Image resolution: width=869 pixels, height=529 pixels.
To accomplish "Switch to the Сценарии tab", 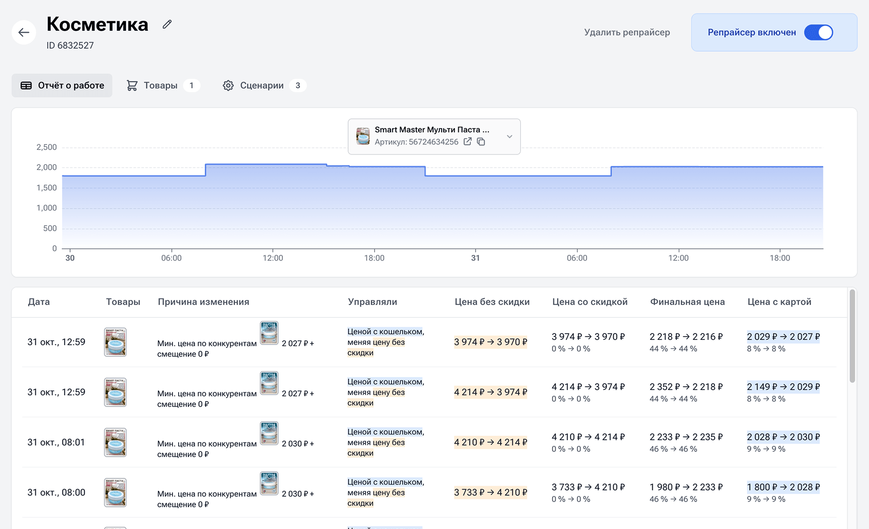I will coord(262,85).
